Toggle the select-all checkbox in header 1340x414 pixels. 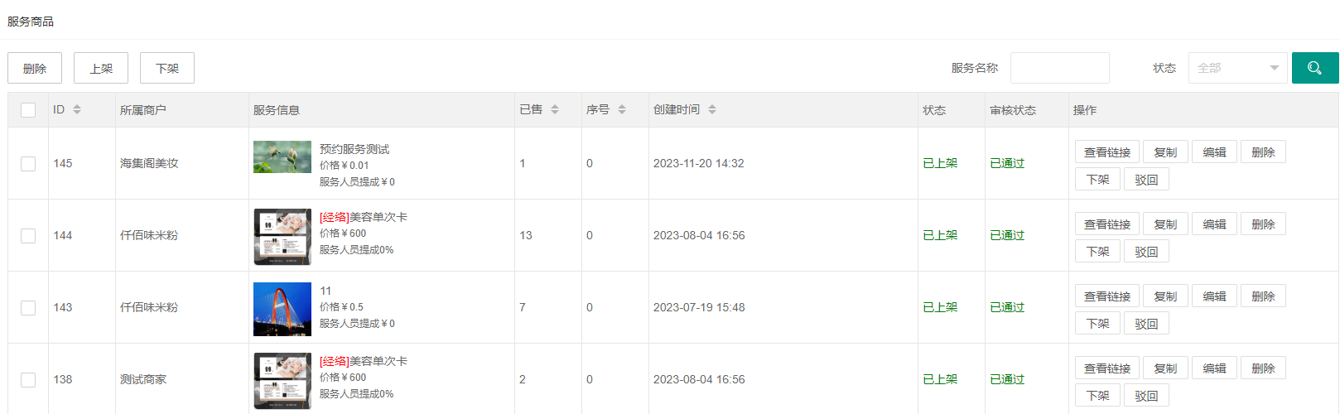click(28, 110)
